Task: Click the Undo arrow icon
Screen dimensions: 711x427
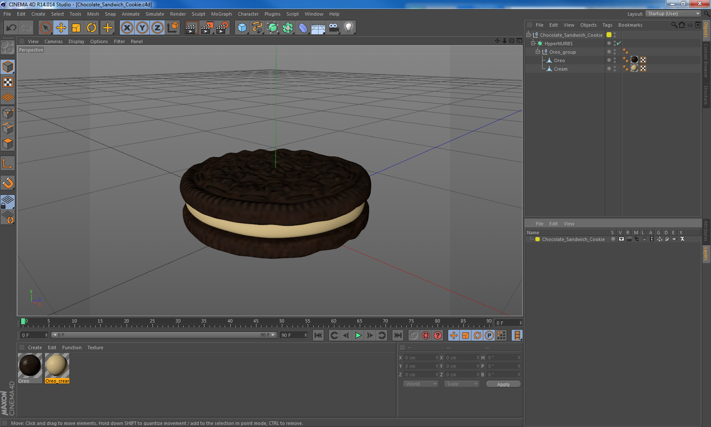Action: [11, 28]
